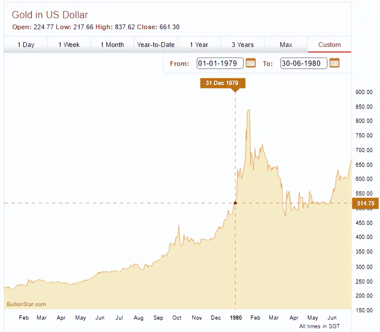Click the All times in SGT note

(320, 326)
